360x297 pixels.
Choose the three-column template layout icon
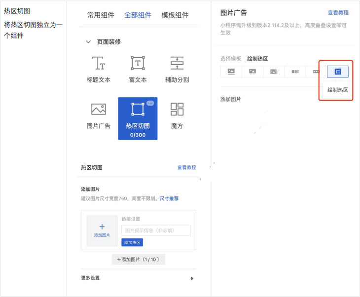(x=295, y=72)
